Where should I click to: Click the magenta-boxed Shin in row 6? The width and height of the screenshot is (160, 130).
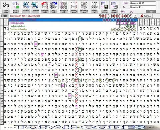click(x=43, y=54)
